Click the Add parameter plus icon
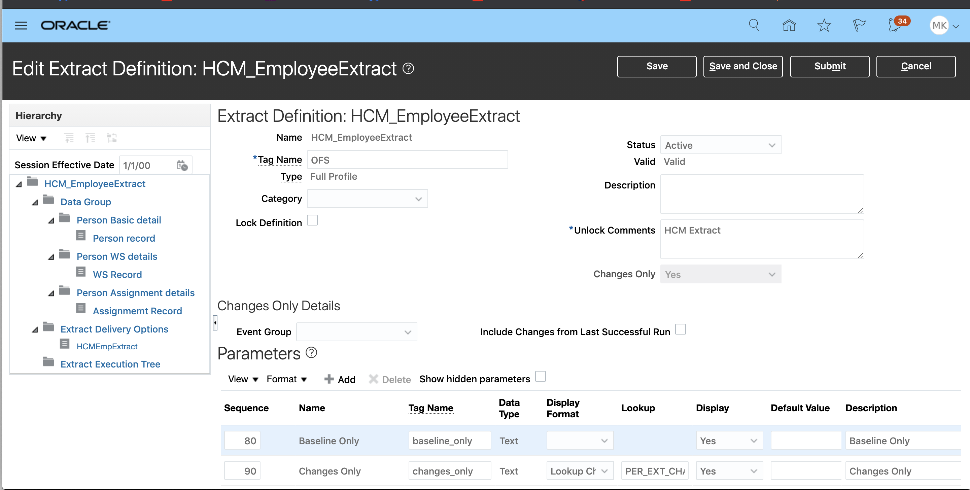970x490 pixels. coord(329,379)
